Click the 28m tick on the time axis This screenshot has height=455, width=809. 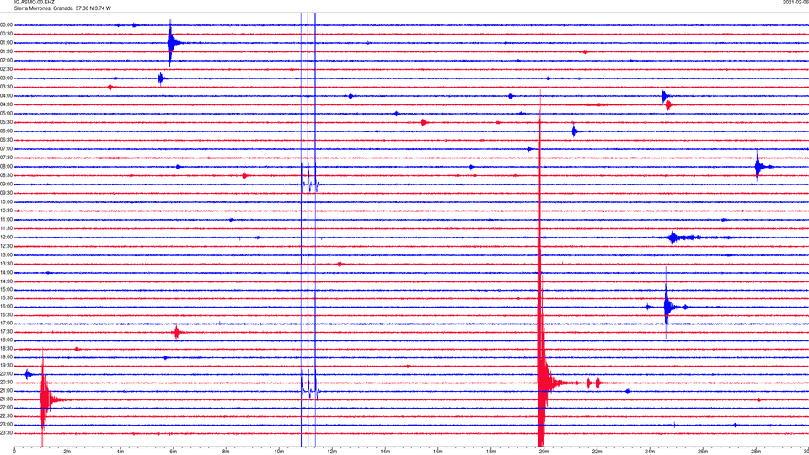pyautogui.click(x=755, y=452)
